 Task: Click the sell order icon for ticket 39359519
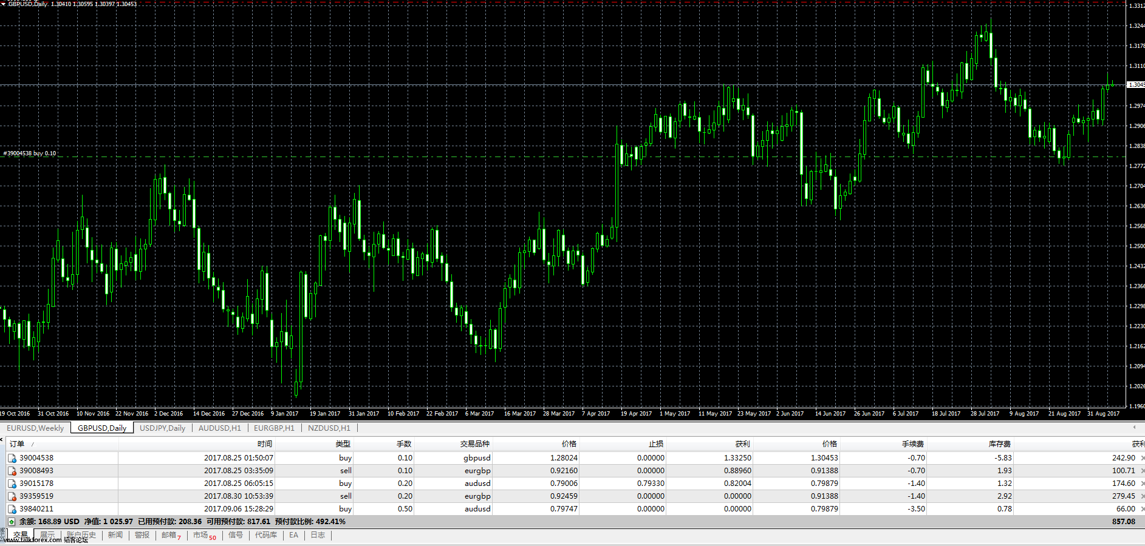(x=12, y=496)
